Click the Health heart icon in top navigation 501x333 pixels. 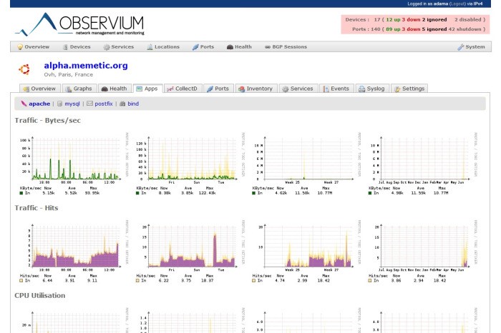(230, 47)
